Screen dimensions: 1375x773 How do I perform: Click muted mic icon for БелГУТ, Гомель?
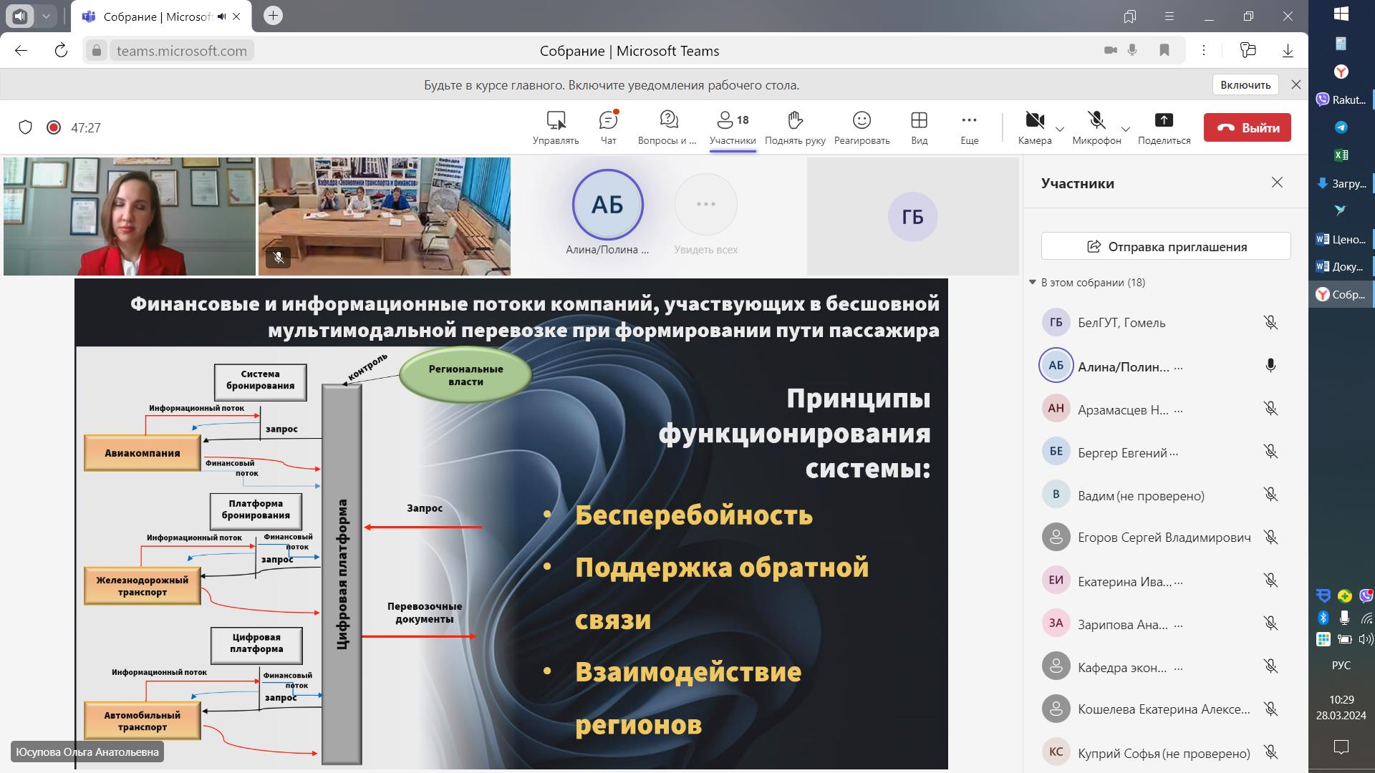[1270, 323]
